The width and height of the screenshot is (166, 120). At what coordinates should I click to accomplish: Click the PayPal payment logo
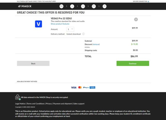click(x=86, y=87)
